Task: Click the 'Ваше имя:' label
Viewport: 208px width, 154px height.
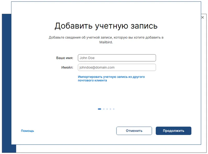Action: (65, 58)
